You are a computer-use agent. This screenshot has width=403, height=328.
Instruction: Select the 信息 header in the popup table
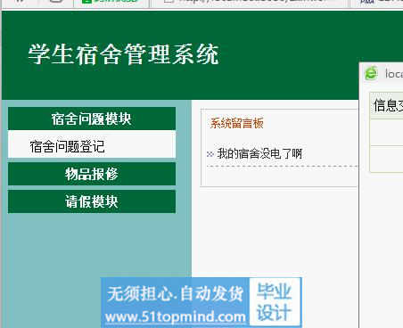tap(388, 105)
